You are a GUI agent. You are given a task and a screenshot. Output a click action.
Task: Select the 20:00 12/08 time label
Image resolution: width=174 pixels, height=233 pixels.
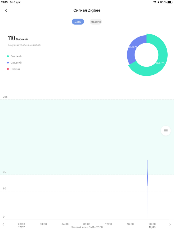[x=152, y=226]
